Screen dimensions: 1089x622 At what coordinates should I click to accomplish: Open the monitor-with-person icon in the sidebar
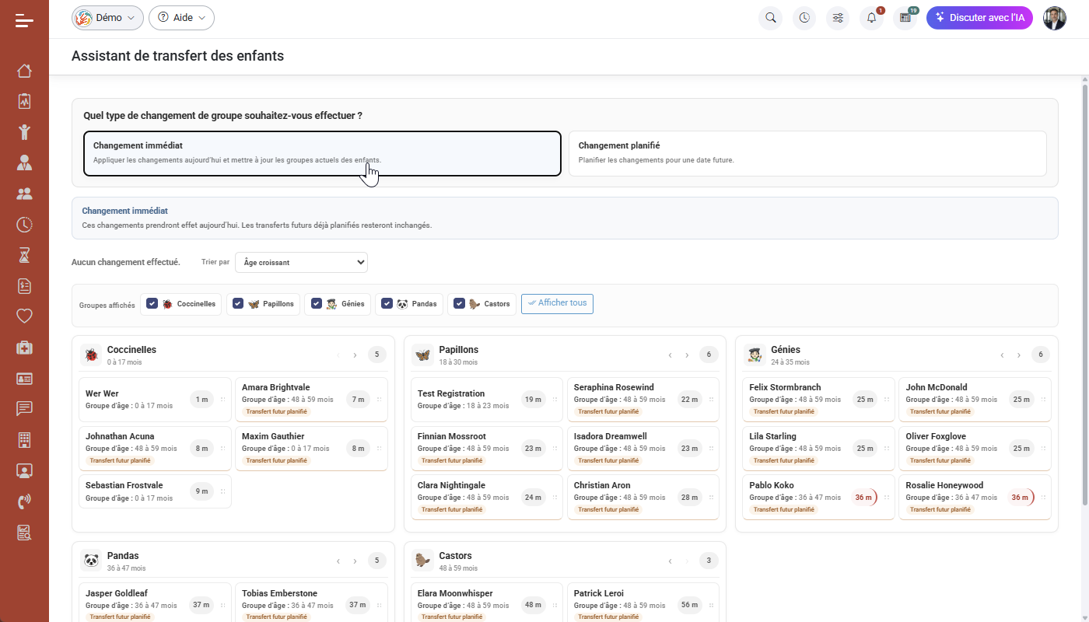pos(24,471)
